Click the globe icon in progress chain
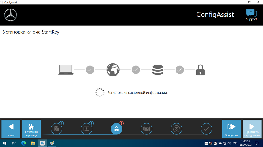Viewport: 263px width, 147px height. pyautogui.click(x=113, y=70)
